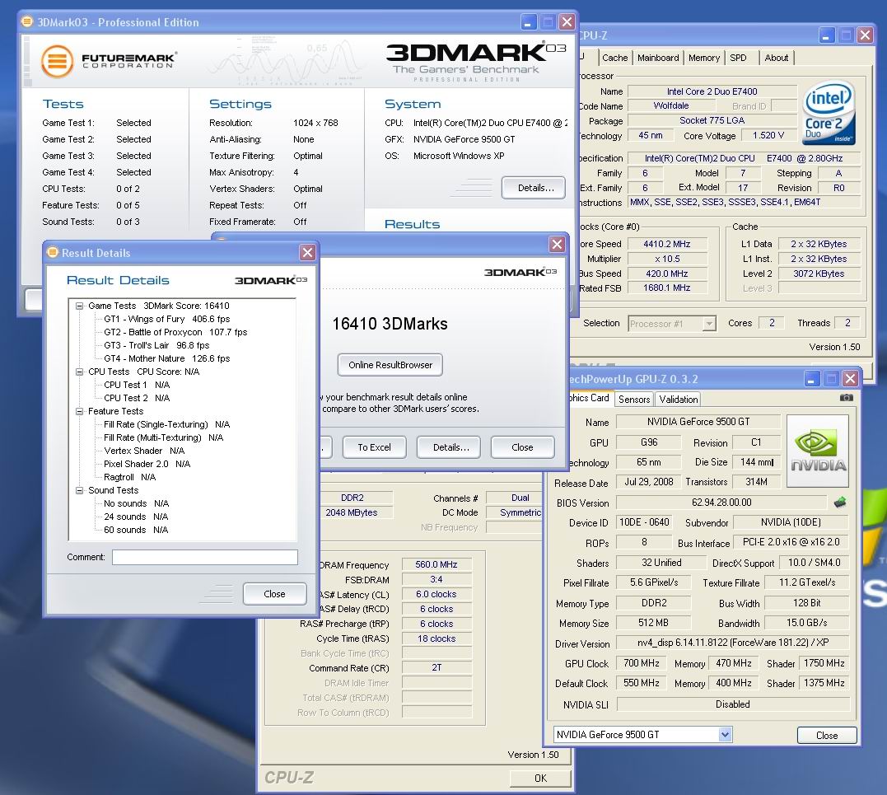The image size is (887, 795).
Task: Click the System Details... button in 3DMark03
Action: [x=534, y=188]
